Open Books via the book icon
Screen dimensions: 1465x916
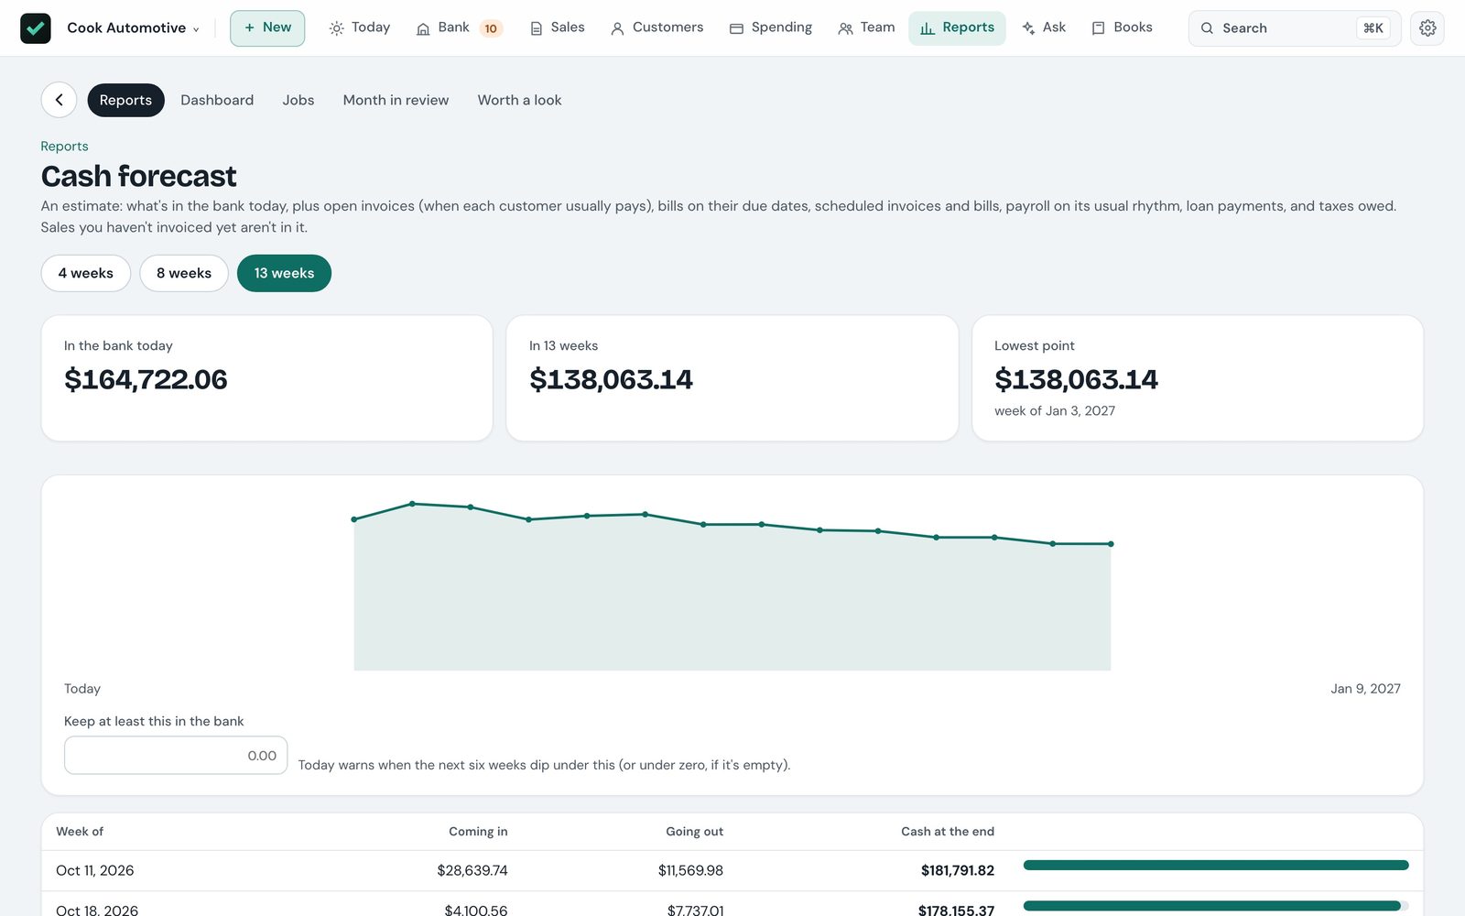click(x=1098, y=28)
